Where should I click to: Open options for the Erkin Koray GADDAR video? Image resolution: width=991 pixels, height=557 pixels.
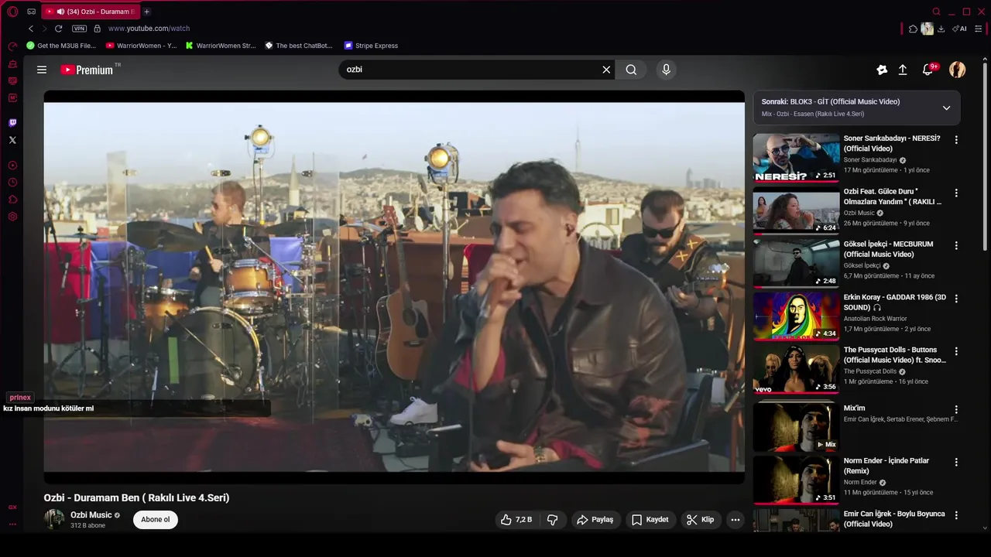[x=956, y=299]
